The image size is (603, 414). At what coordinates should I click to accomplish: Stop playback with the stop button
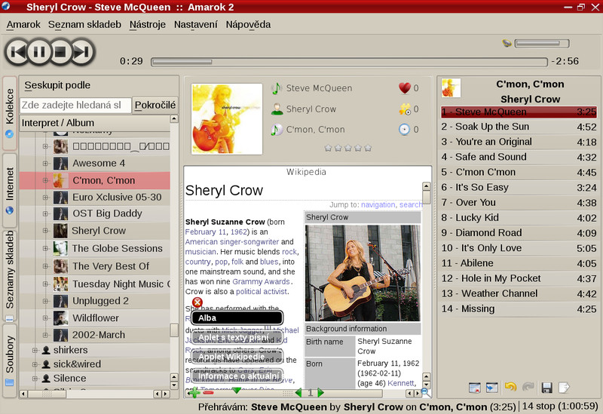click(x=60, y=51)
